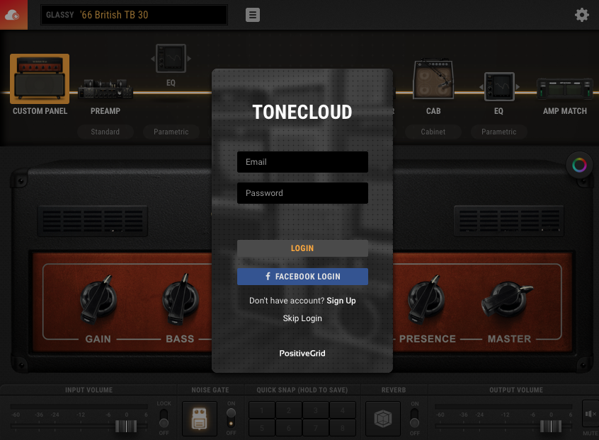Click the previous arrow left of the EQ beside Amp Match

[481, 87]
